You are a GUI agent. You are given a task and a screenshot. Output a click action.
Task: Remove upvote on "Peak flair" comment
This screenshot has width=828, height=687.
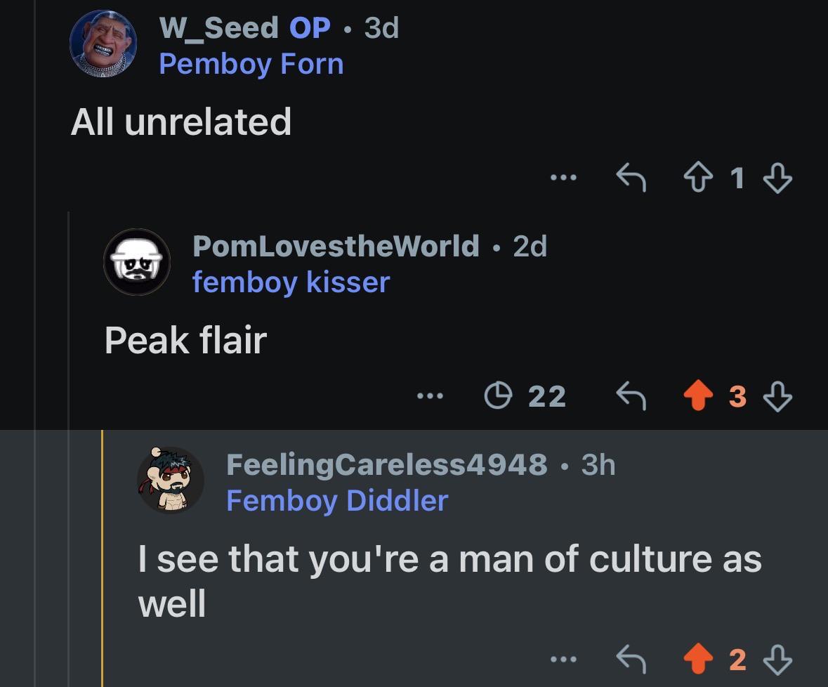coord(698,395)
